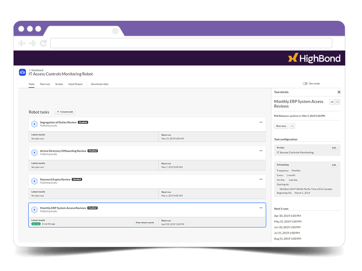Open more options for Active Directory Offboarding Review
The width and height of the screenshot is (362, 271).
coord(261,151)
